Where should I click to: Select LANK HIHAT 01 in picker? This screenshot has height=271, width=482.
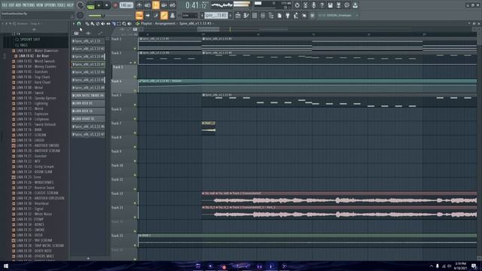tap(89, 119)
